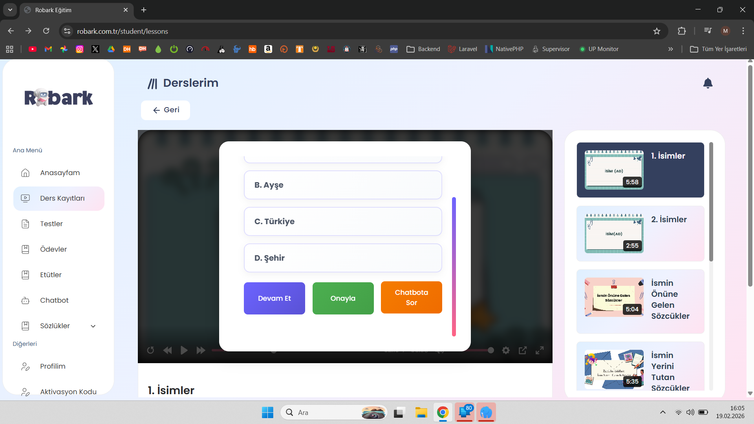Enter fullscreen using the expand icon
The image size is (754, 424).
tap(540, 350)
